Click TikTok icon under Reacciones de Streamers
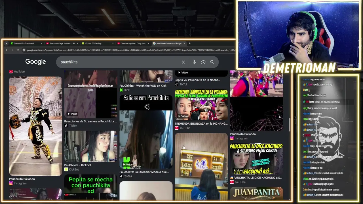Screen dimensions: 363x204 tap(66, 126)
